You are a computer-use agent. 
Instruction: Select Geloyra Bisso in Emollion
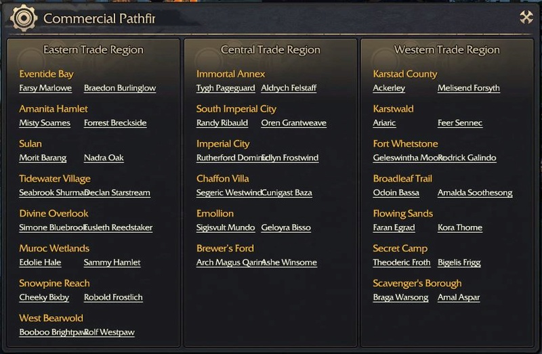tap(286, 227)
